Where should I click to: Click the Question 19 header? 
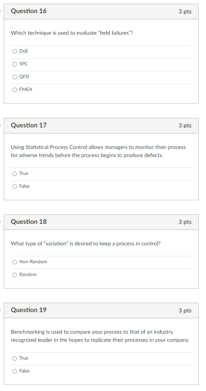click(x=29, y=310)
